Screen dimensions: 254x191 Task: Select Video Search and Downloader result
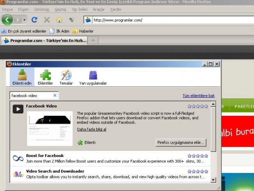tap(110, 174)
